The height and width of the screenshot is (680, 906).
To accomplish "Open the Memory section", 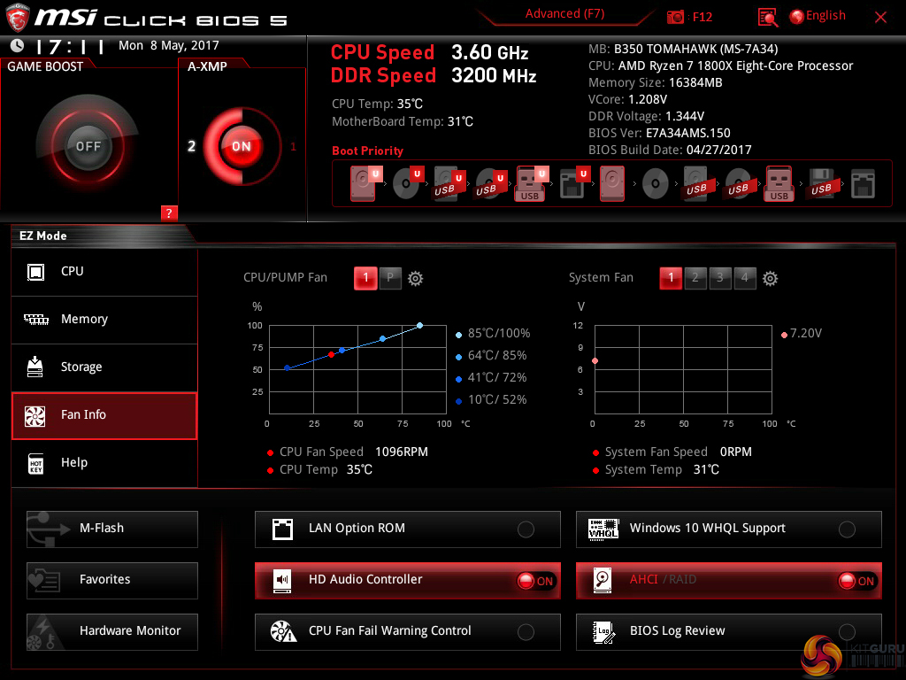I will click(104, 320).
